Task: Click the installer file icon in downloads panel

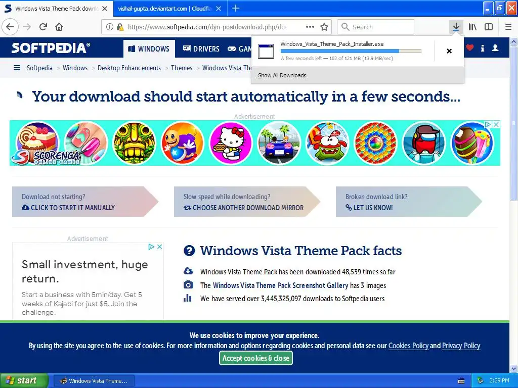Action: coord(266,51)
